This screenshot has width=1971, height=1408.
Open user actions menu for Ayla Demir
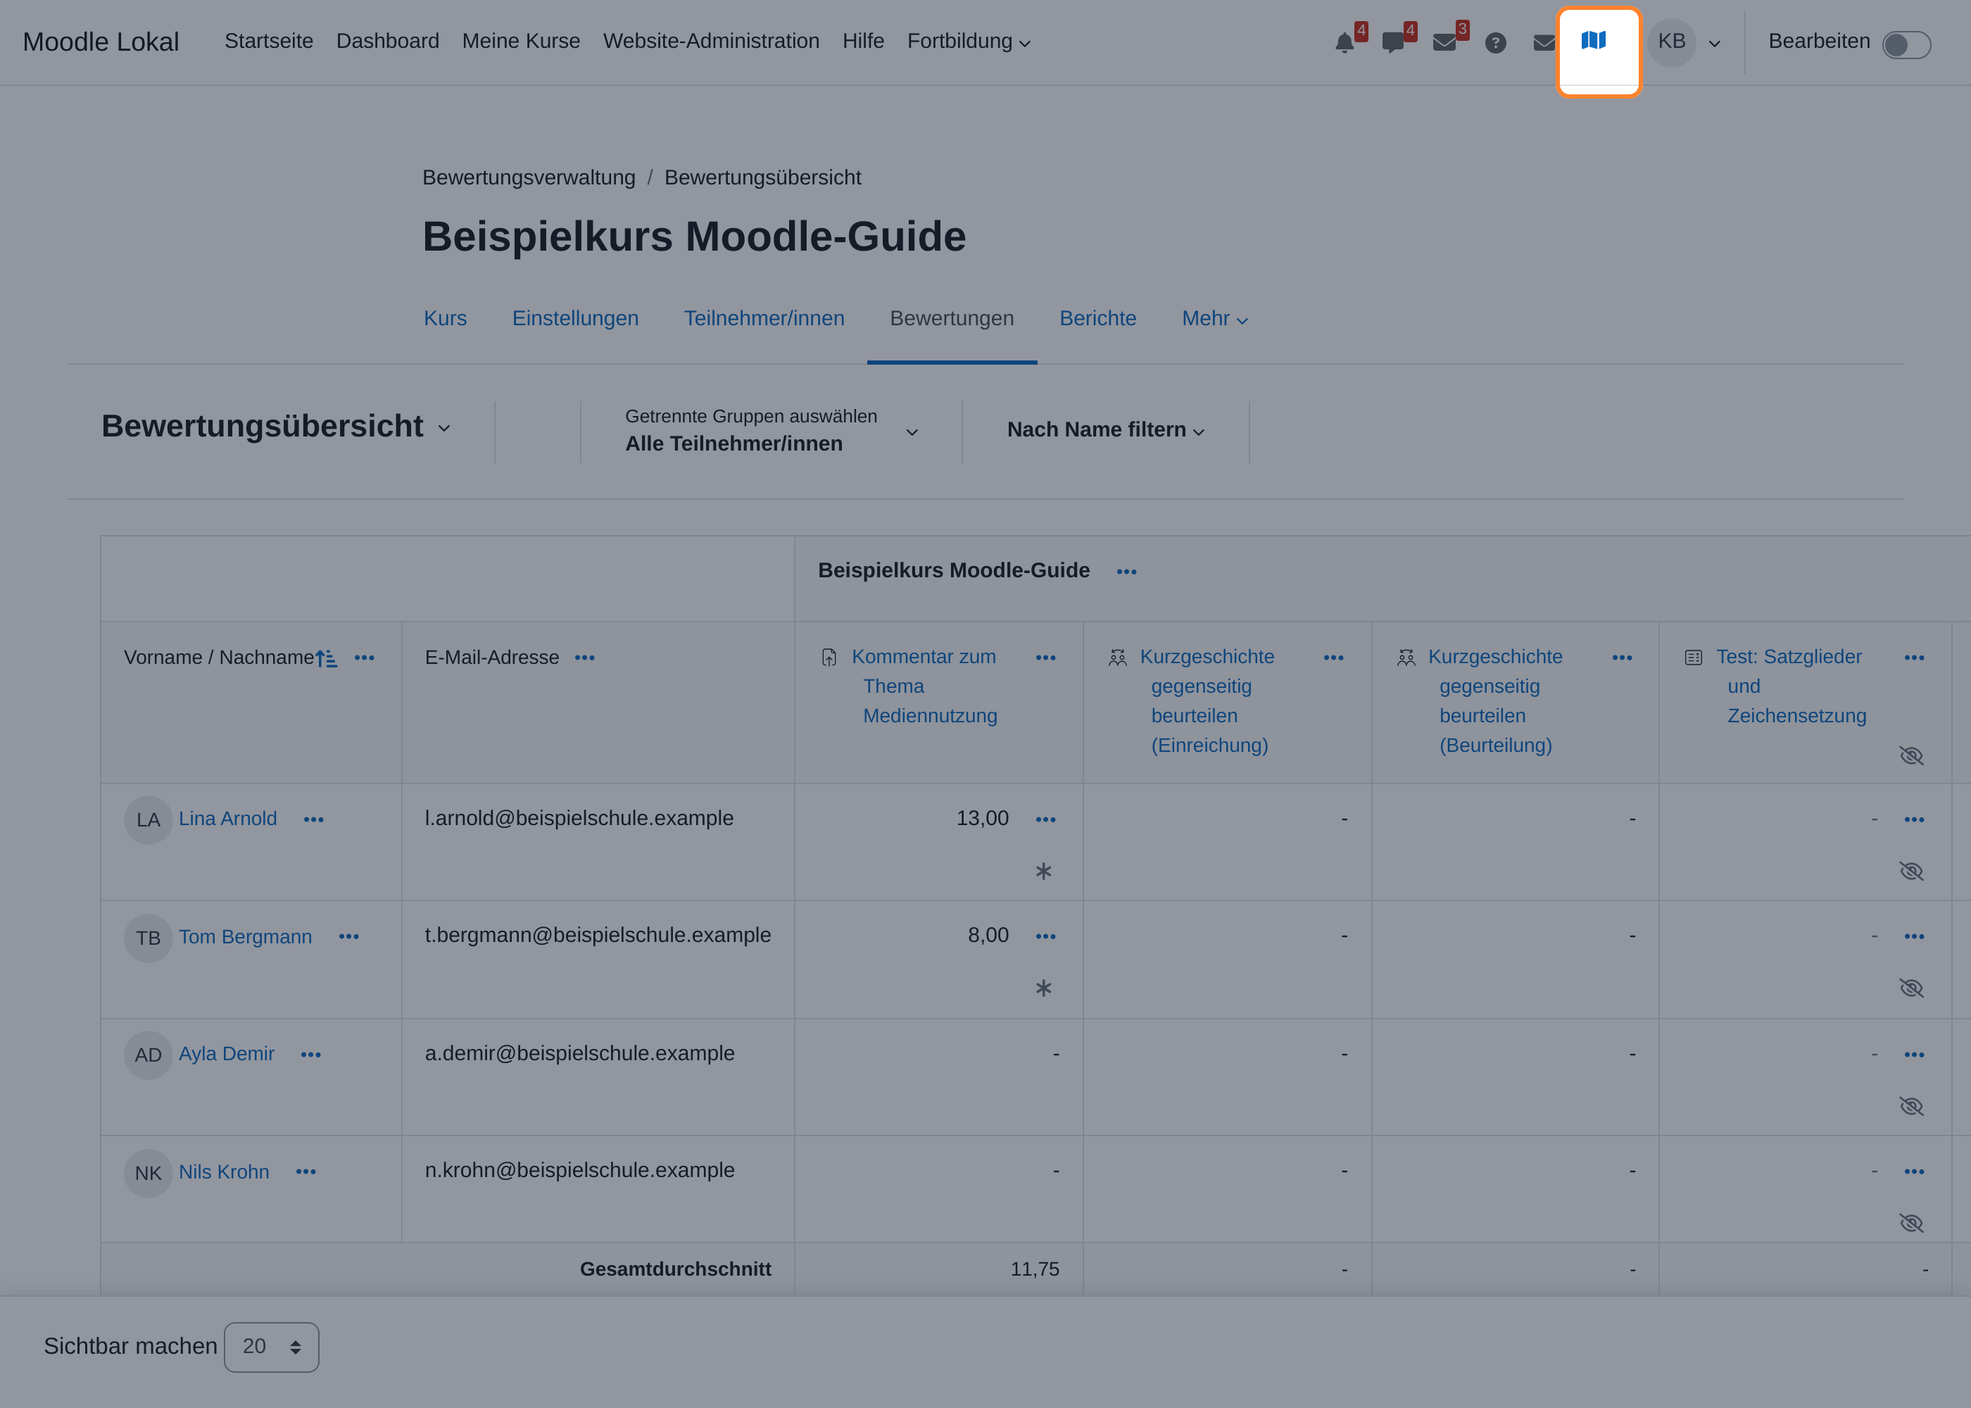311,1055
